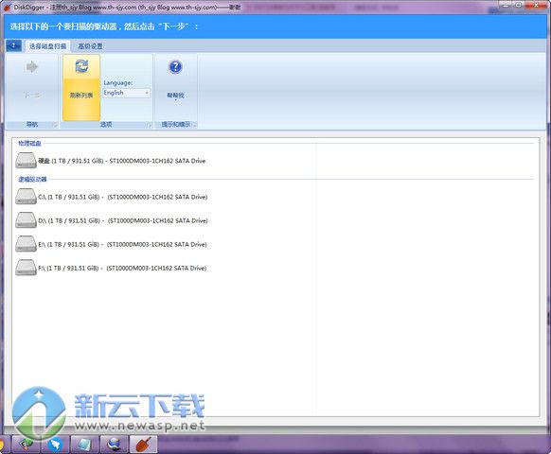This screenshot has width=551, height=454.
Task: Click the 物理磁盘 section header
Action: coord(29,143)
